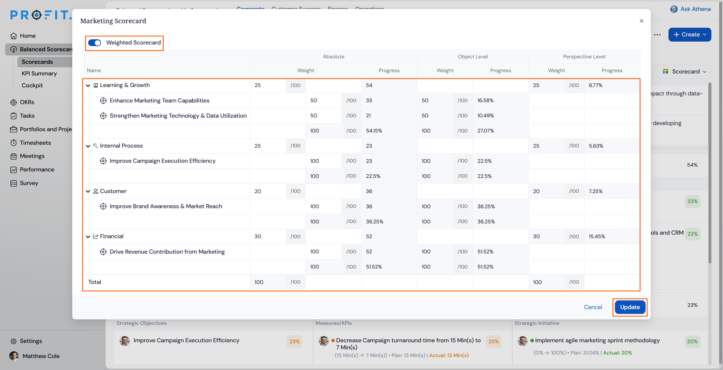Image resolution: width=723 pixels, height=370 pixels.
Task: Select Cockpit in the sidebar
Action: [x=32, y=85]
